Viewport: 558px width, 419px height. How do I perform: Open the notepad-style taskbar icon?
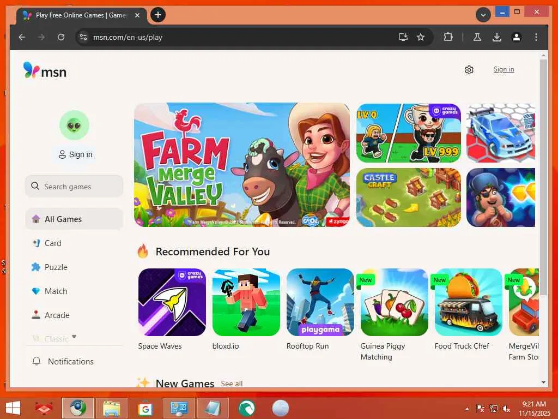coord(213,408)
